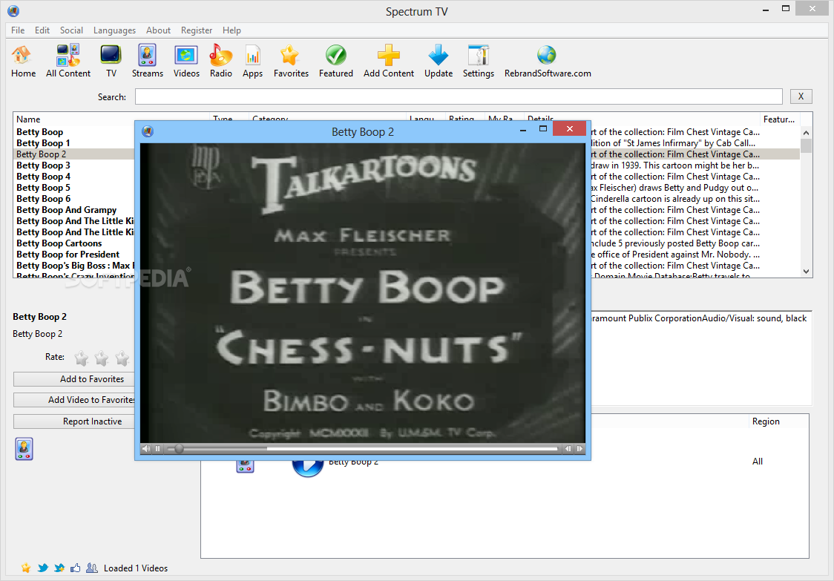Sort list by the Name column header
This screenshot has width=834, height=581.
(111, 119)
